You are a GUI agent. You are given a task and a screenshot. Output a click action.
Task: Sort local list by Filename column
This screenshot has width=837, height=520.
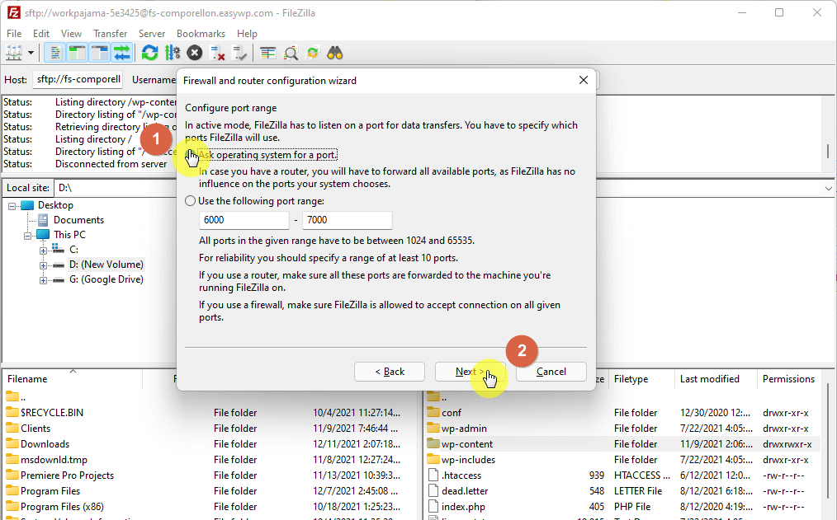coord(73,379)
